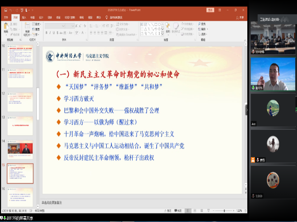Open the Arrange (排列) tool
This screenshot has height=222, width=297.
[168, 29]
